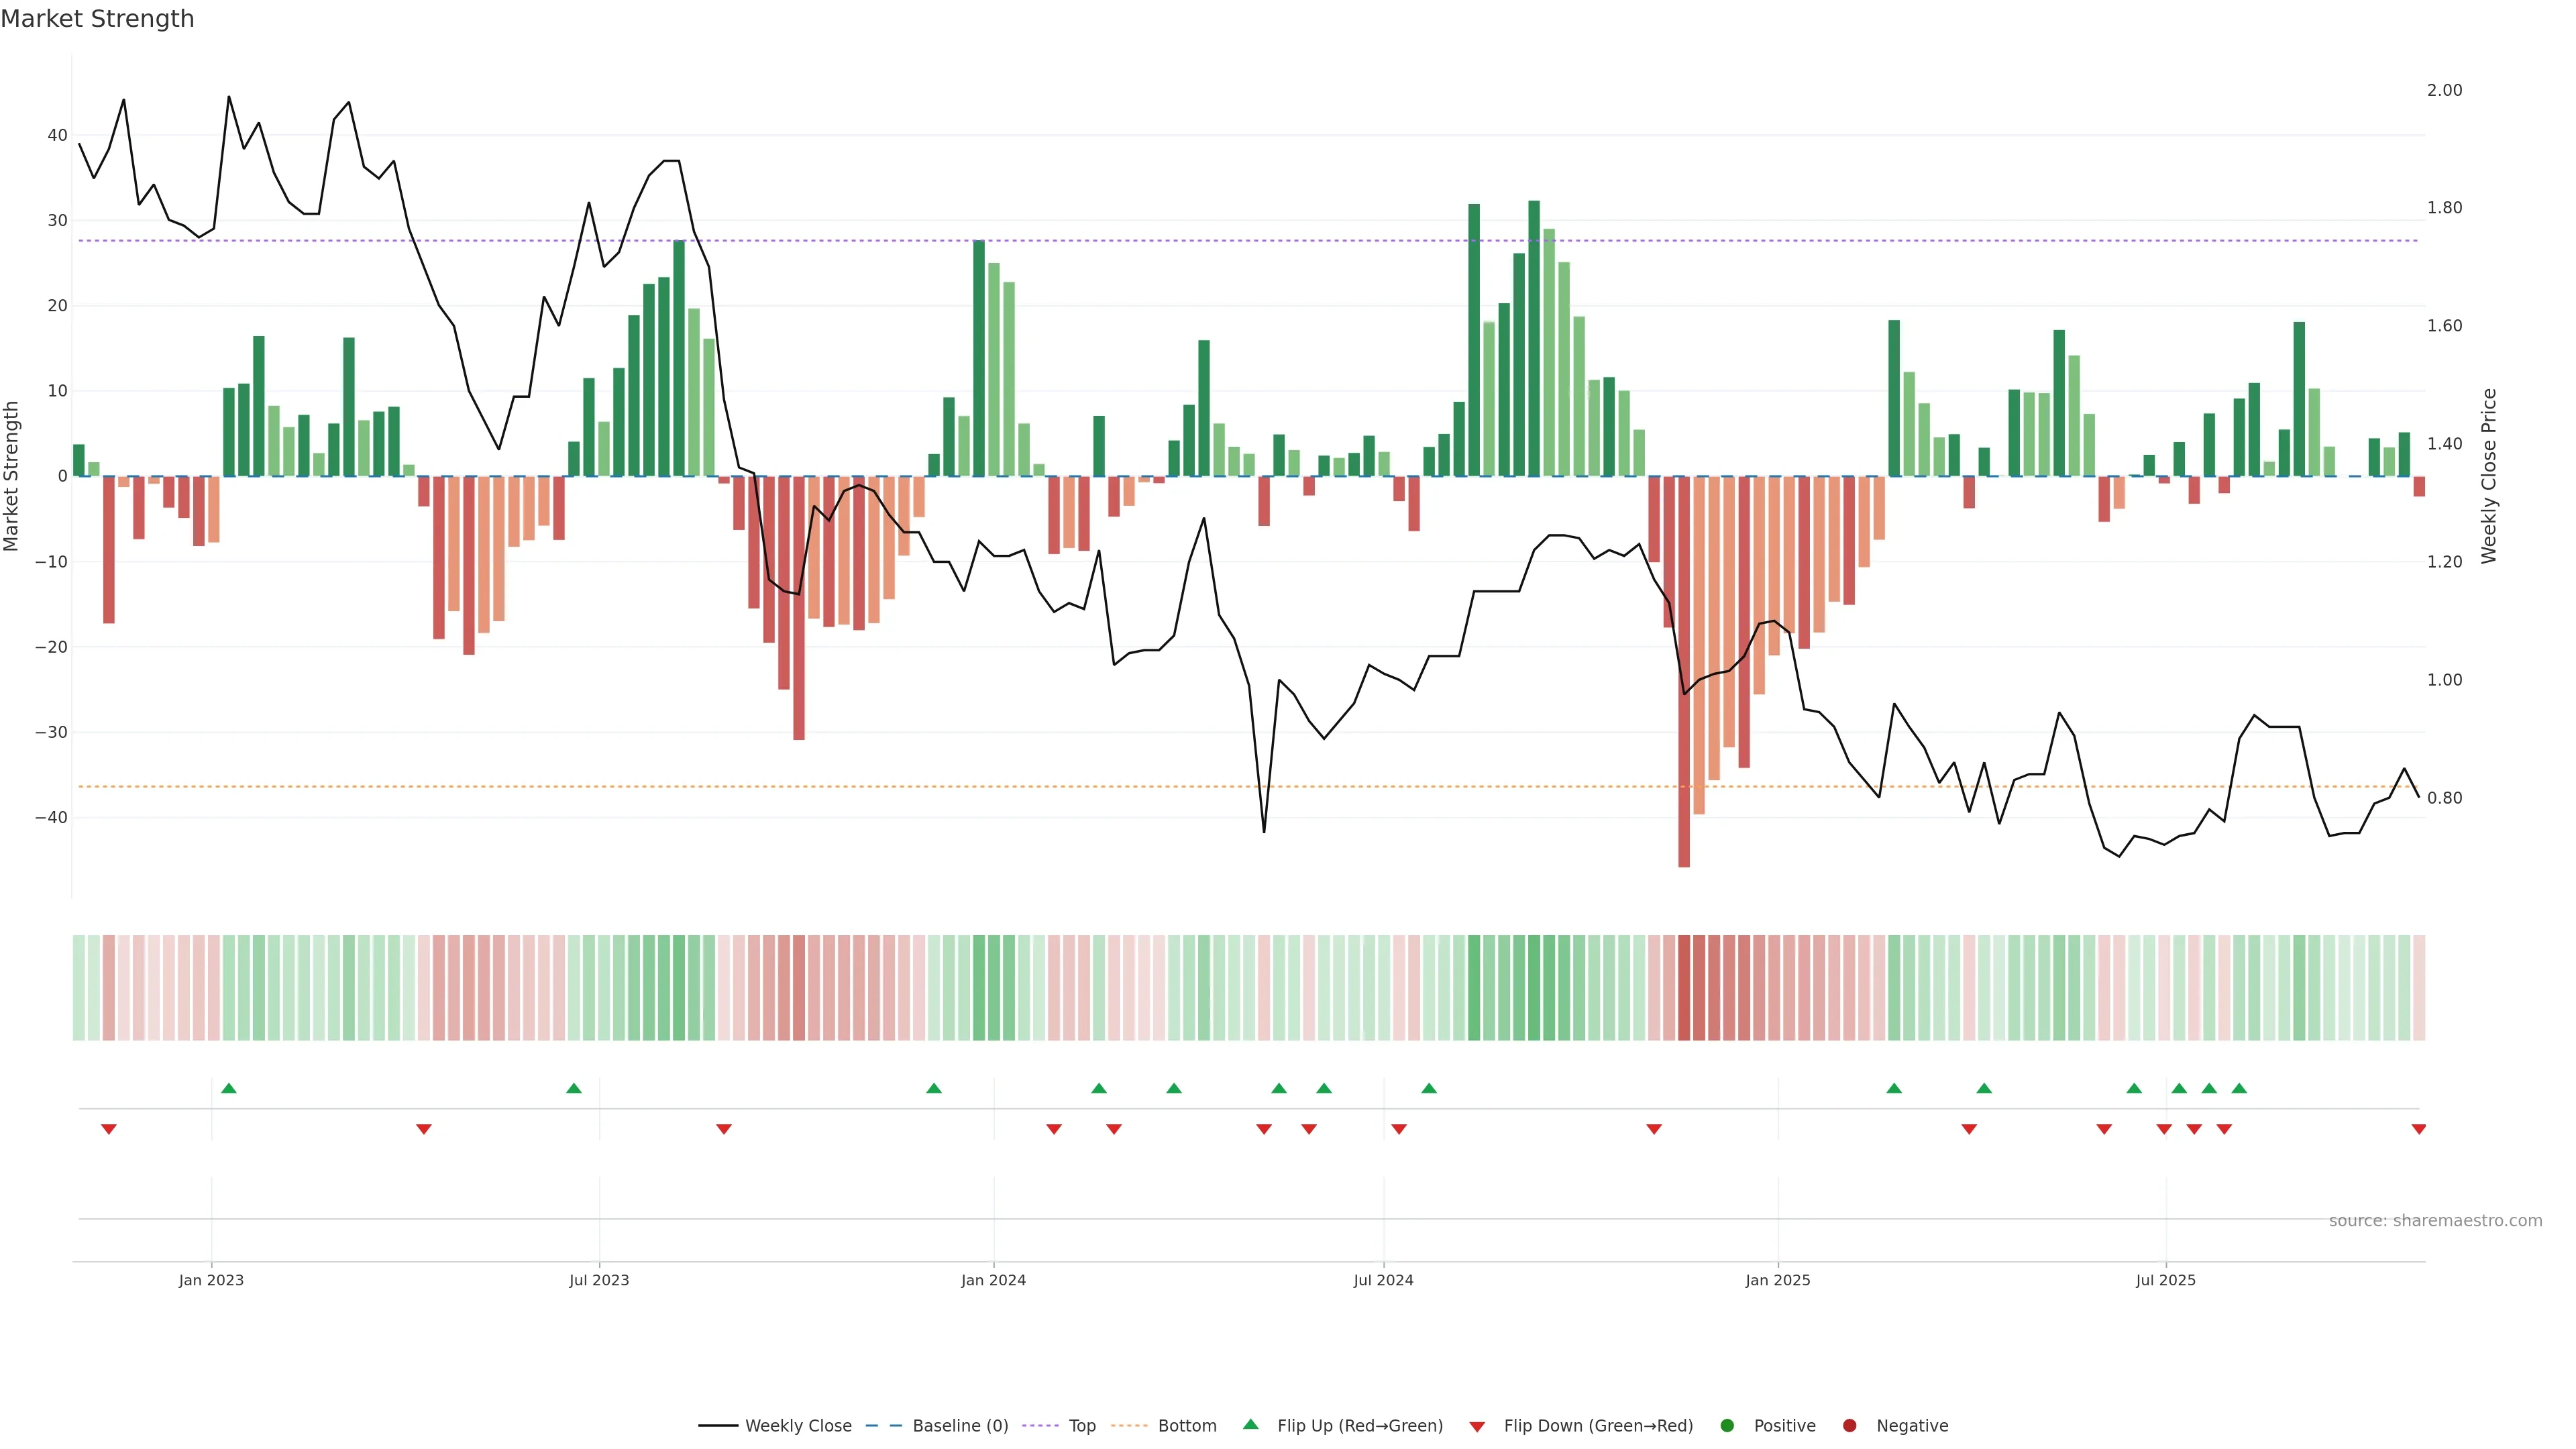Click the 2.00 tick on price axis
Viewport: 2576px width, 1449px height.
point(2444,90)
